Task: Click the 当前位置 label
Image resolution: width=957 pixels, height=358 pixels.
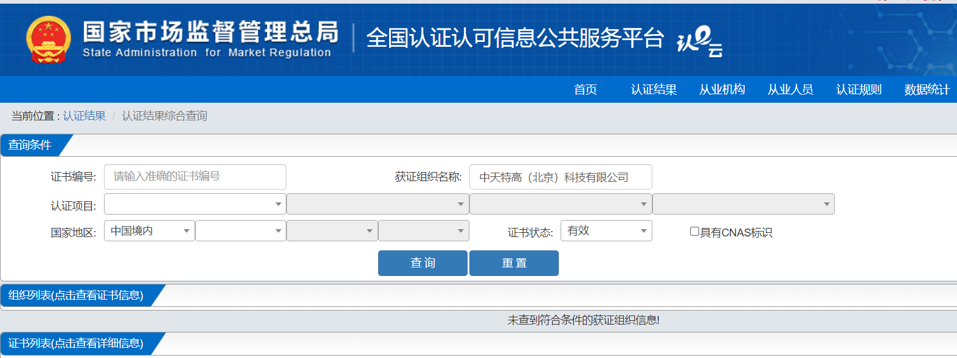Action: tap(35, 115)
